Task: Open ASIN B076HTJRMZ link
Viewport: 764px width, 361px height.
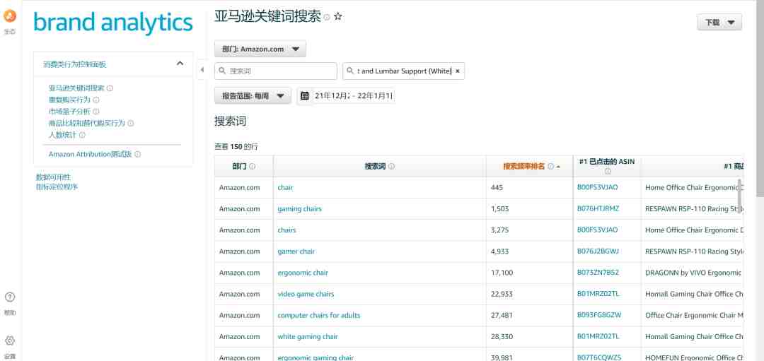Action: (x=598, y=208)
